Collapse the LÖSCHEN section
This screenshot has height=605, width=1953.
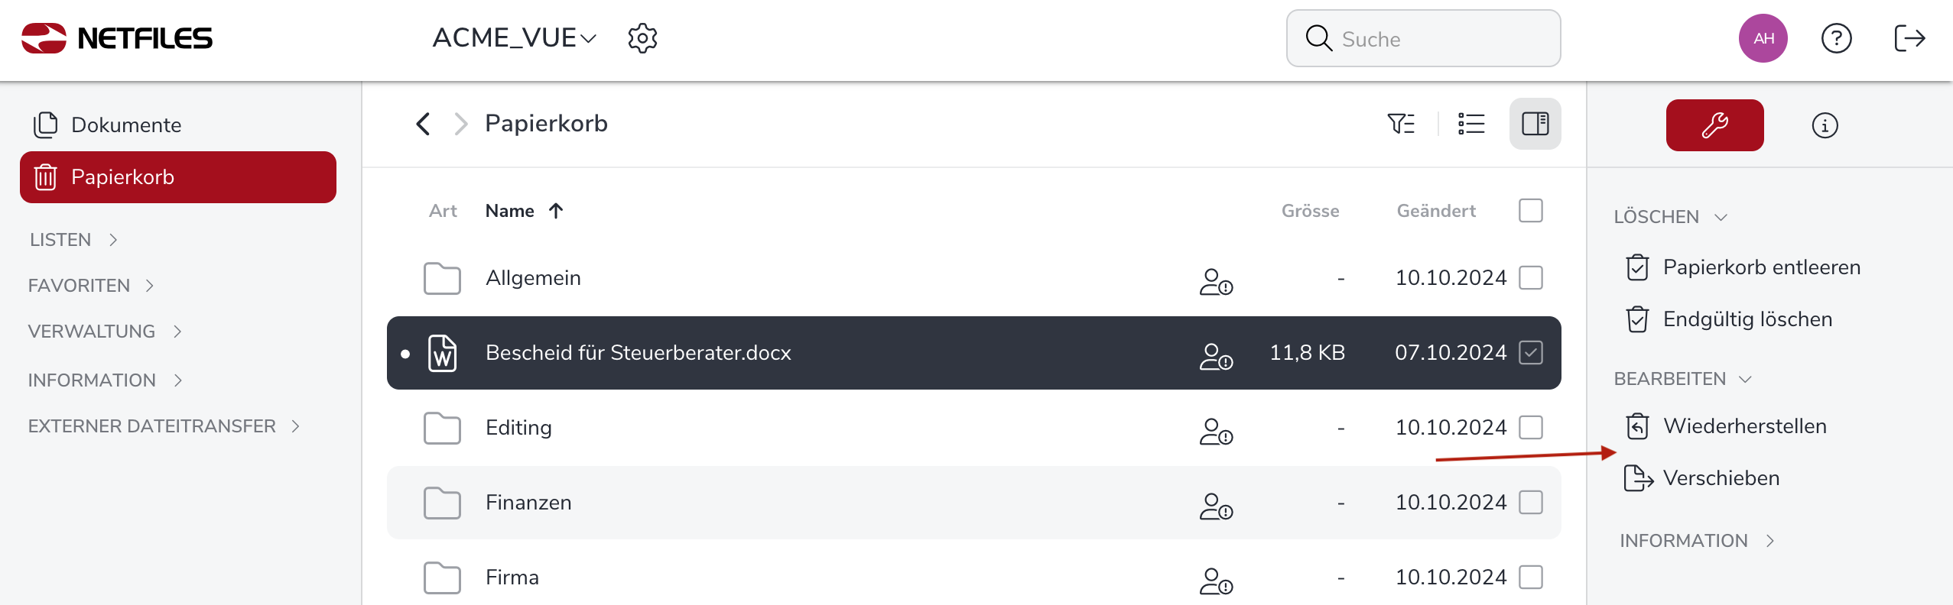coord(1670,217)
